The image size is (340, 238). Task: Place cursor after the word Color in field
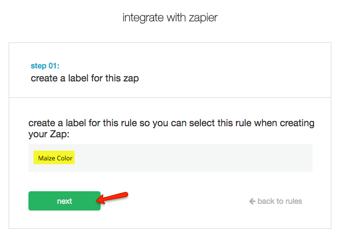[x=73, y=158]
